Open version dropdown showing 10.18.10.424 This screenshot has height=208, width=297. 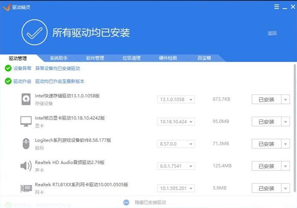click(x=176, y=122)
